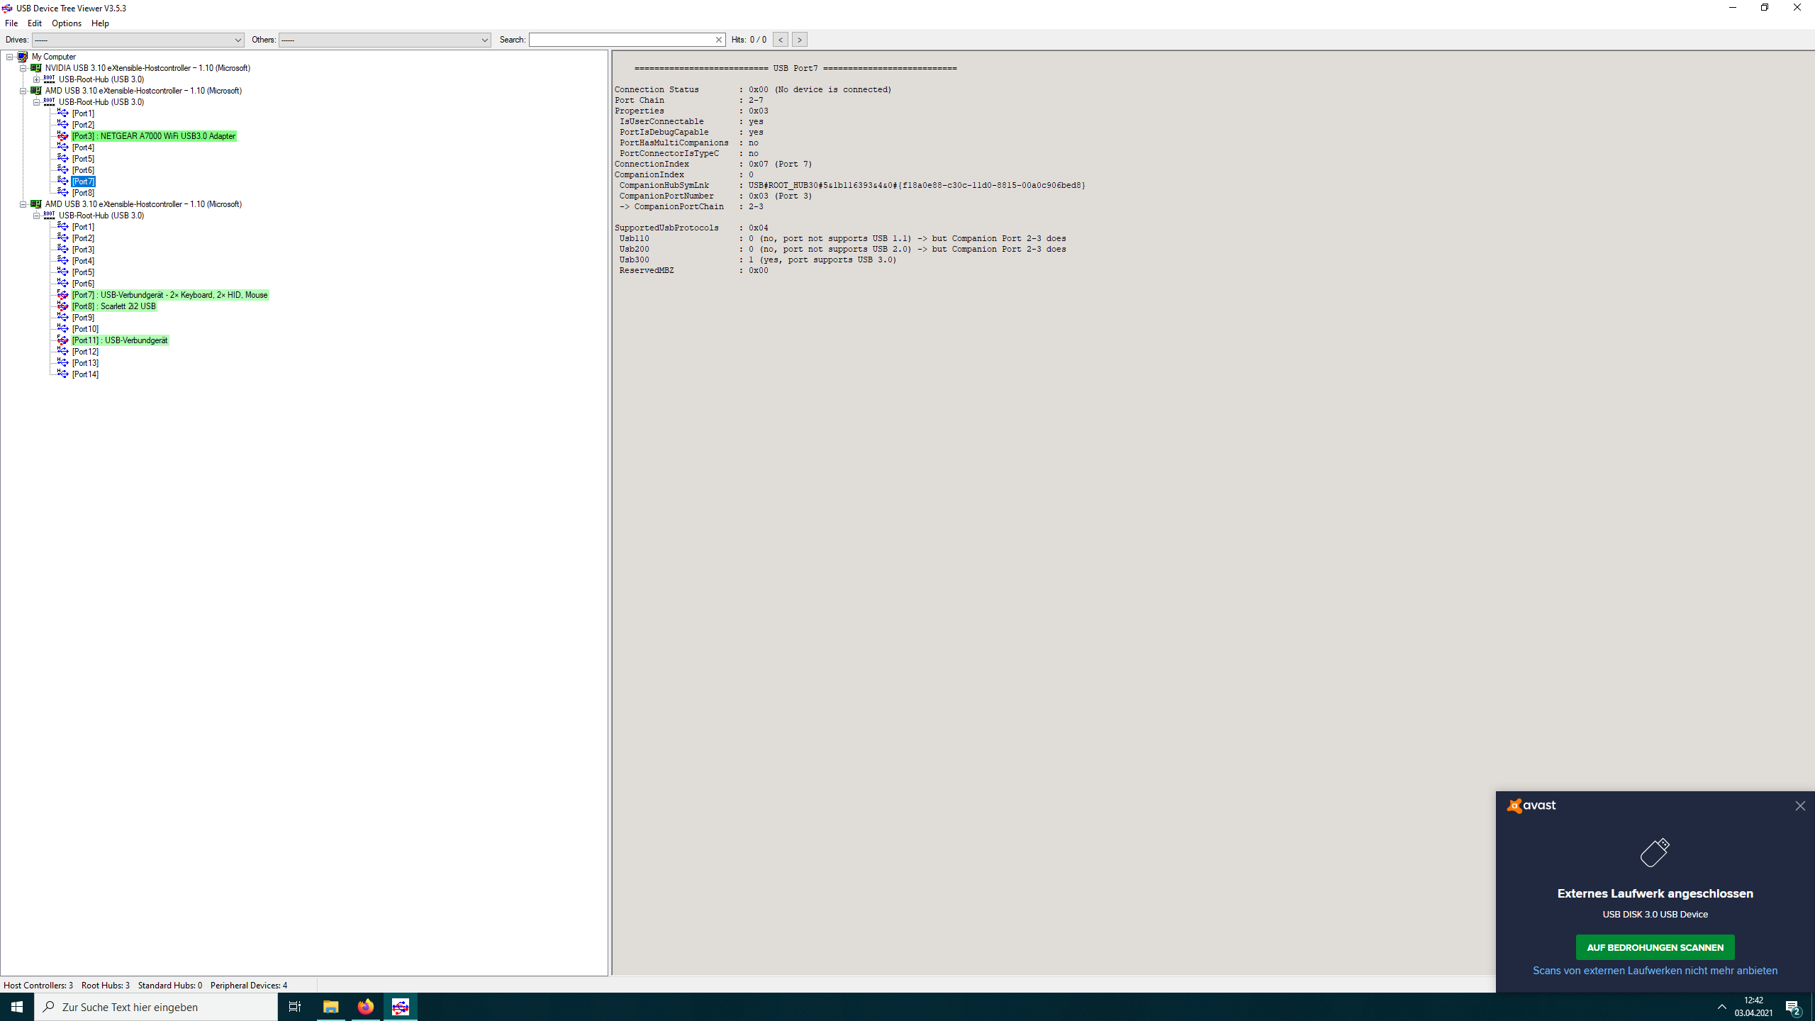Clear the search box with the X icon
Screen dimensions: 1815x1021
tap(719, 39)
